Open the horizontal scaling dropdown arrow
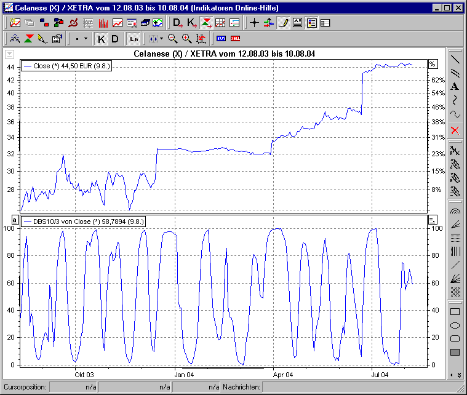 click(x=161, y=39)
